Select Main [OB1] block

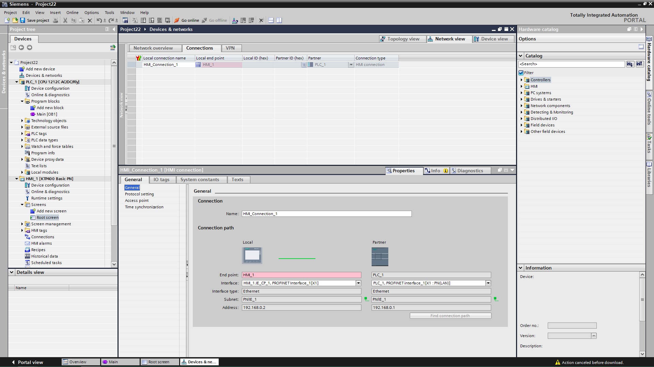(47, 114)
